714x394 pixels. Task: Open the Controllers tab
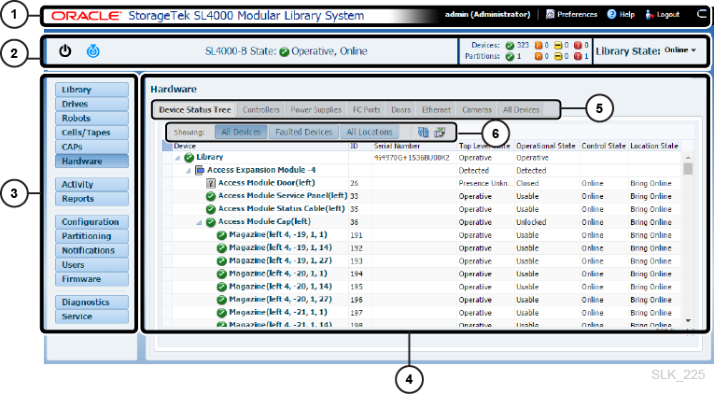pos(261,110)
